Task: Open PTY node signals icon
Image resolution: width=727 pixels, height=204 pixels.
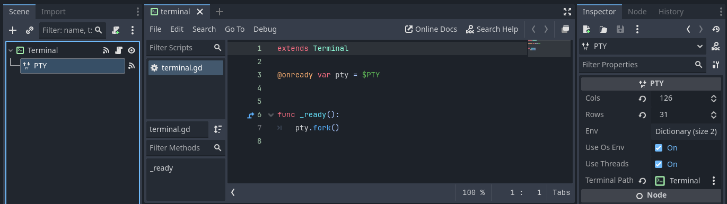Action: (x=132, y=66)
